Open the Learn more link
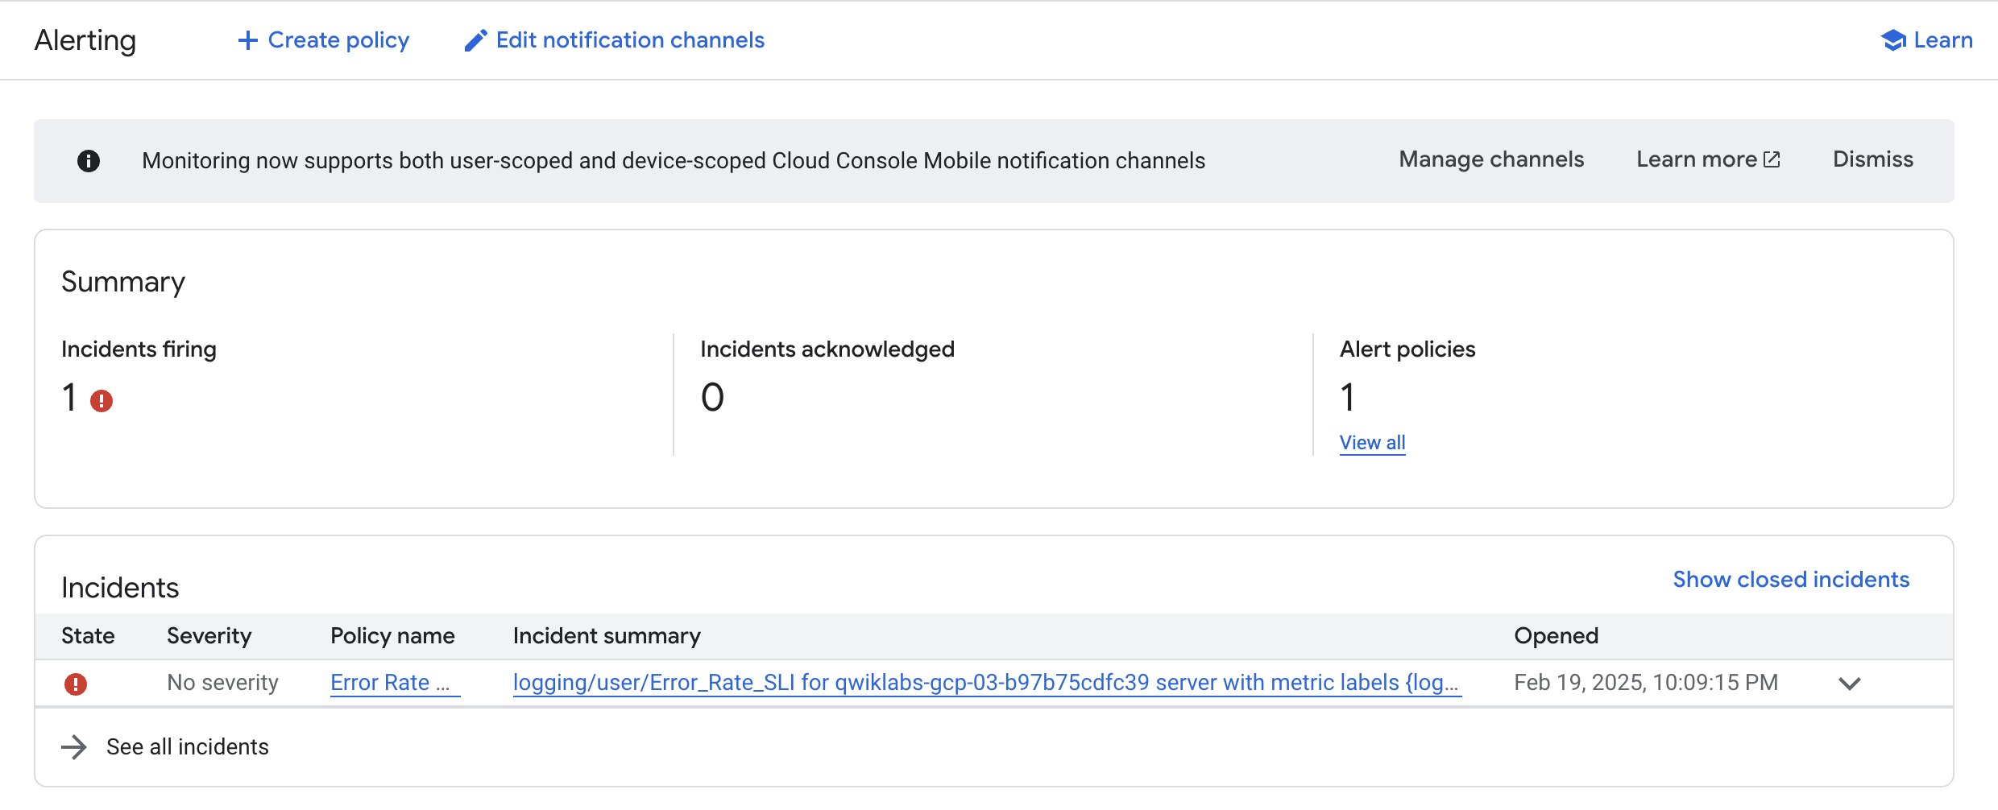Image resolution: width=1998 pixels, height=810 pixels. pyautogui.click(x=1708, y=159)
